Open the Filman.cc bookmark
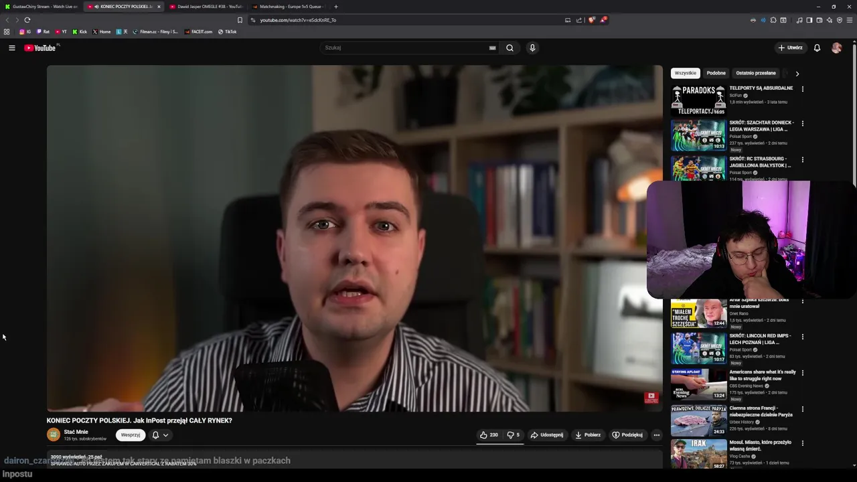Viewport: 857px width, 482px height. [155, 31]
